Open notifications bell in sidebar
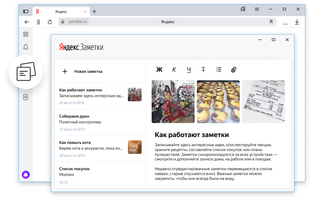The image size is (311, 199). pos(26,47)
